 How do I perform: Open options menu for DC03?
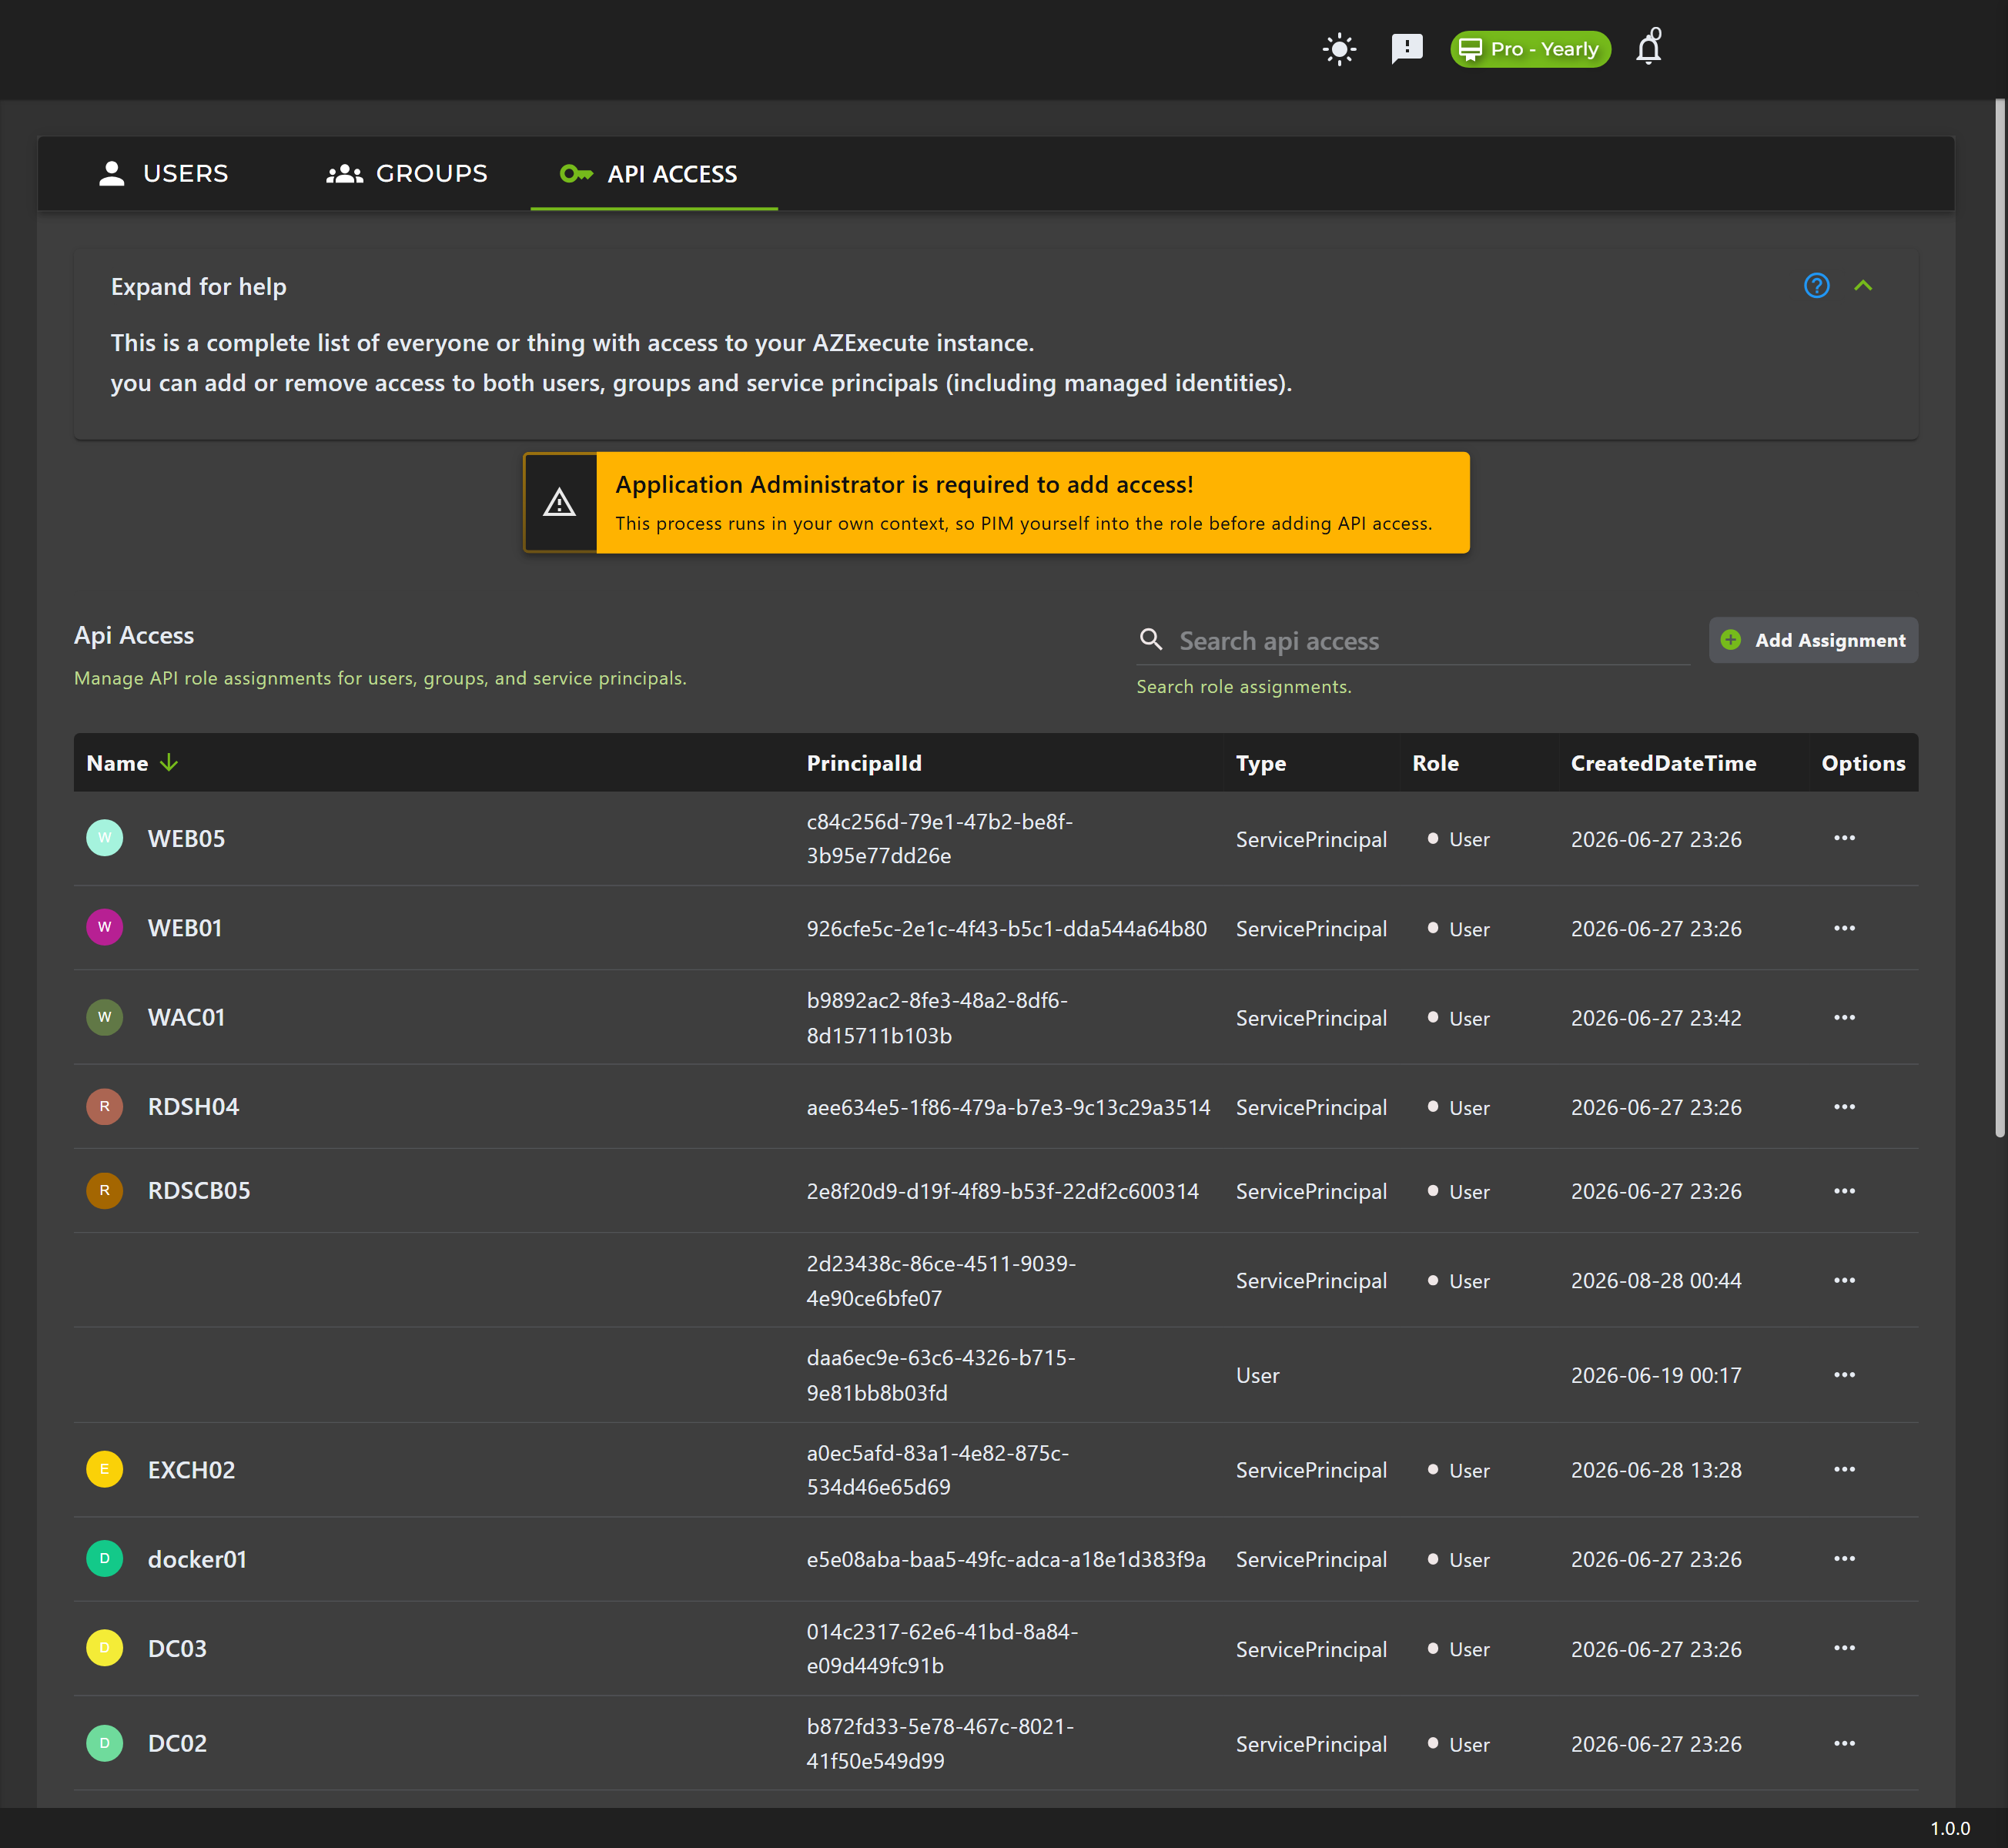[x=1844, y=1648]
